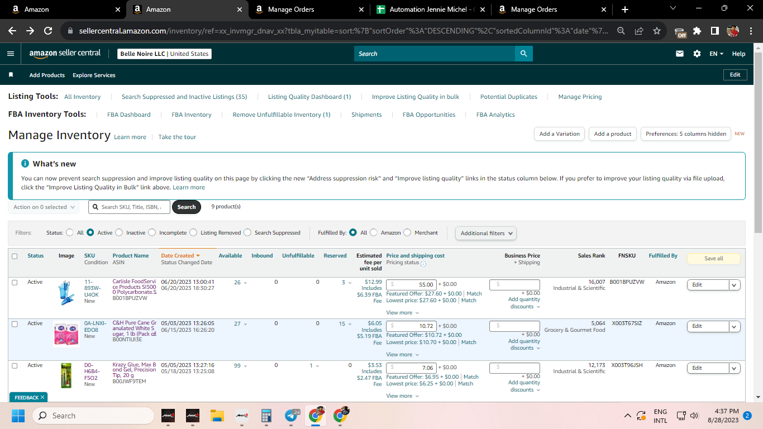
Task: Open the notification center badge showing 2
Action: (747, 416)
